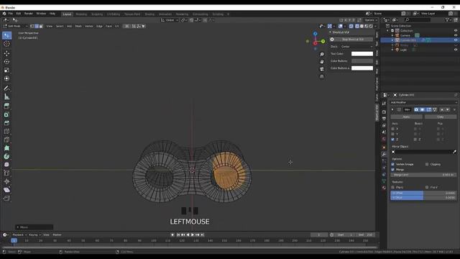Screen dimensions: 460x259
Task: Open the outliner filter dropdown
Action: (x=448, y=20)
